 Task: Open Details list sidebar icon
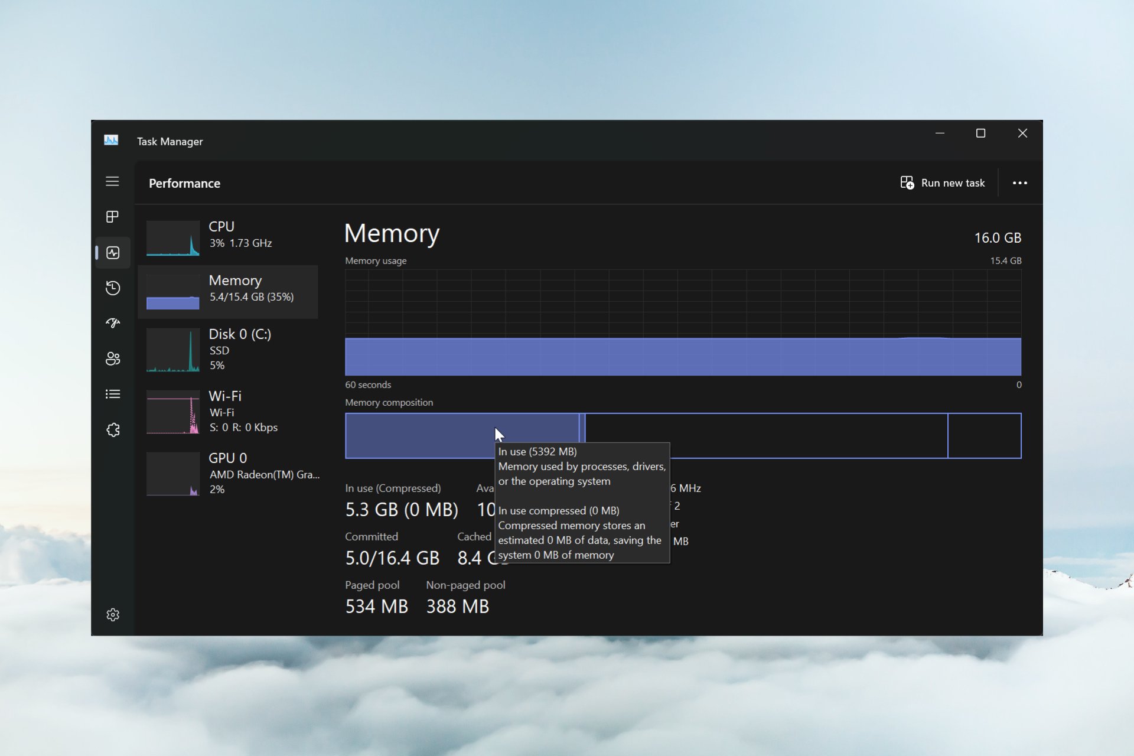point(113,394)
